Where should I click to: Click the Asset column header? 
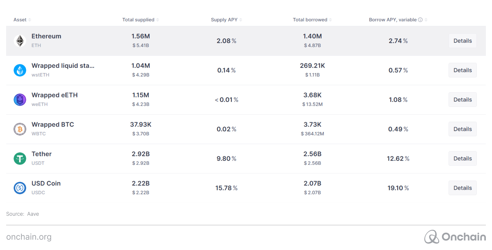[x=20, y=20]
